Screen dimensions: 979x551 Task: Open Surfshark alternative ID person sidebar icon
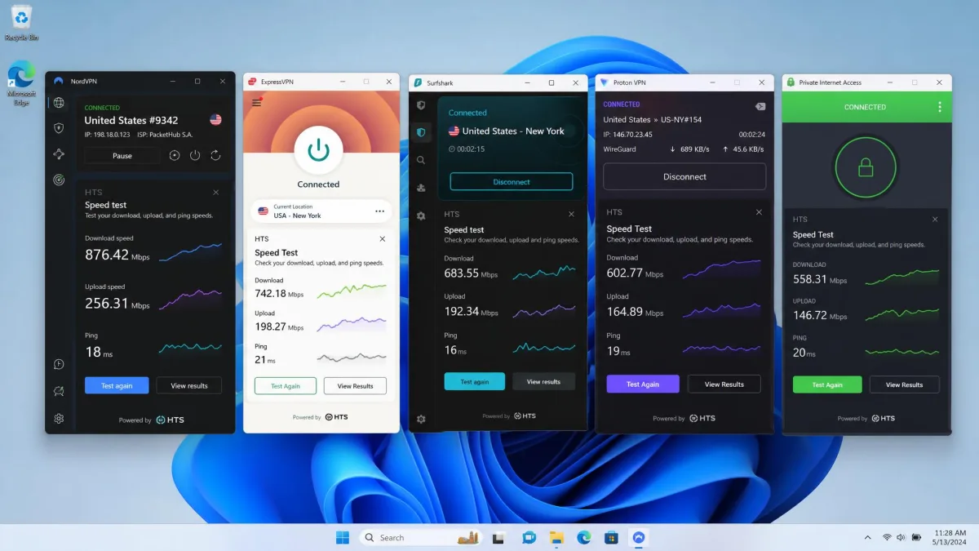pos(421,188)
